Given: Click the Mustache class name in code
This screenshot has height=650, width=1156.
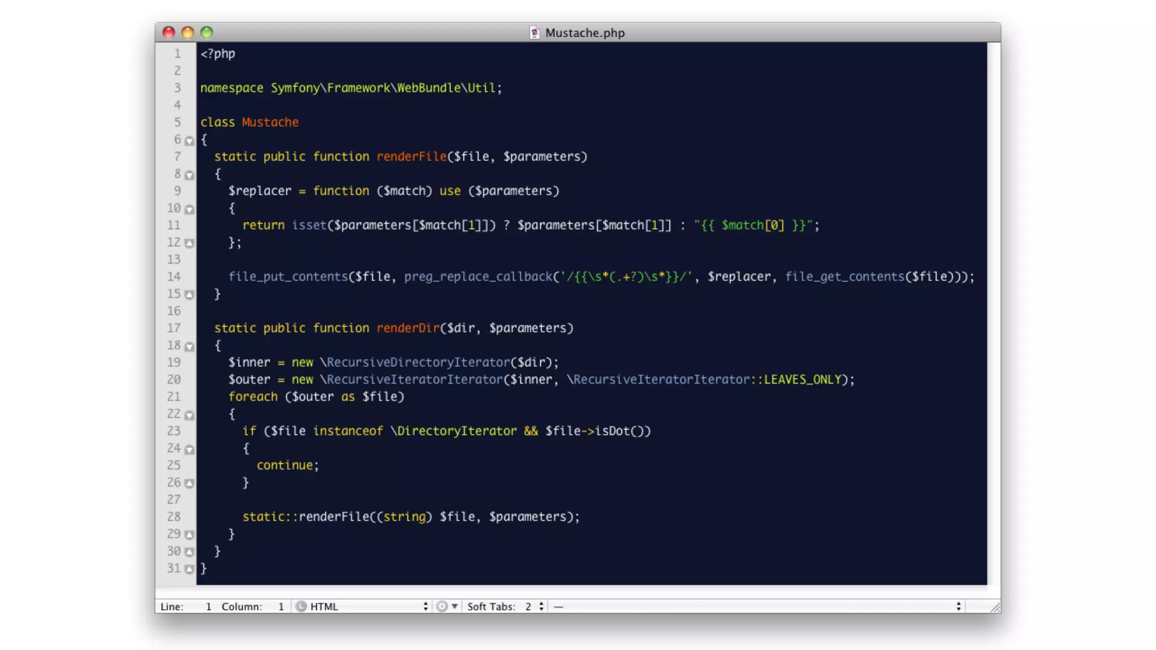Looking at the screenshot, I should [x=270, y=122].
